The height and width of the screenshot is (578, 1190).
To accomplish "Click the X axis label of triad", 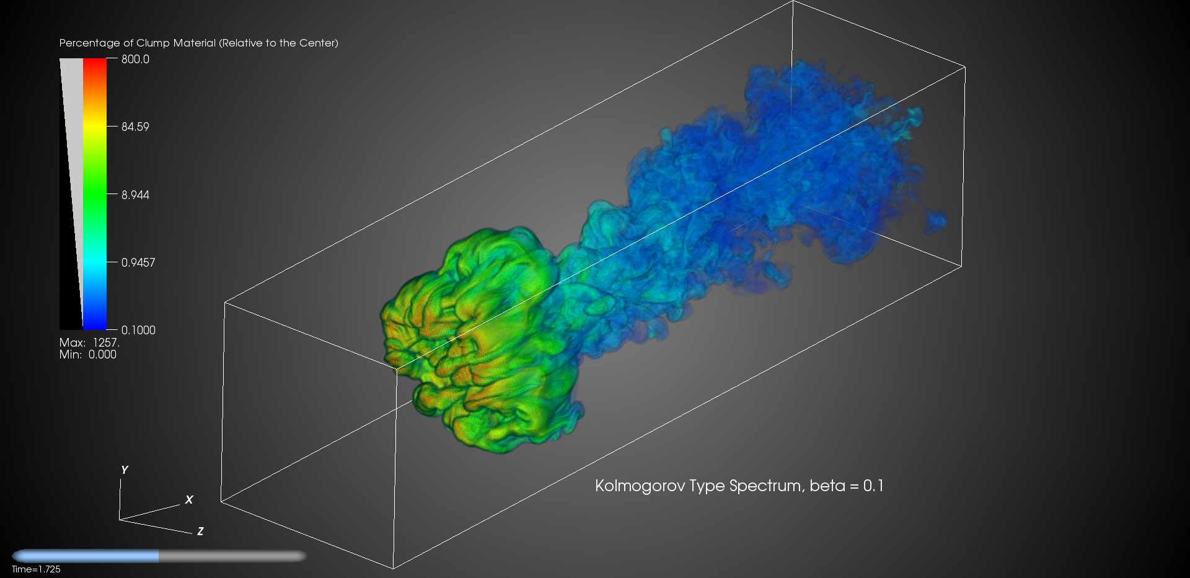I will (x=189, y=499).
